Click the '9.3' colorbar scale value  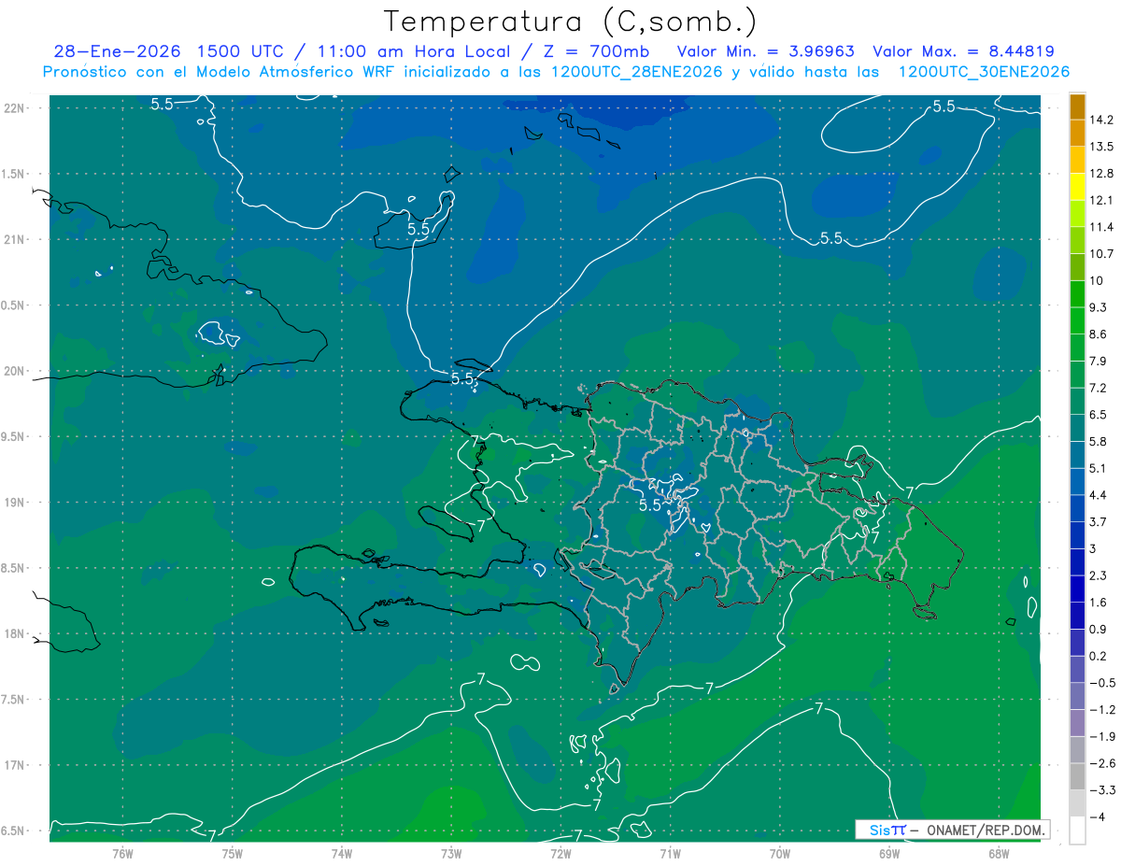(x=1100, y=307)
